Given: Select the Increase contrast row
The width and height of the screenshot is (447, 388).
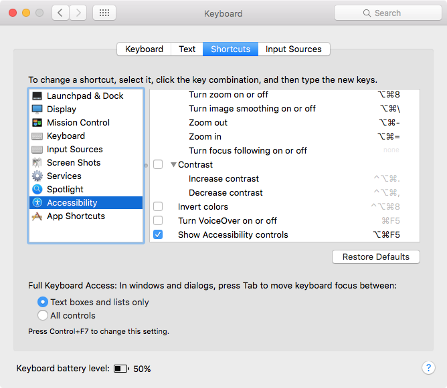Looking at the screenshot, I should click(284, 178).
